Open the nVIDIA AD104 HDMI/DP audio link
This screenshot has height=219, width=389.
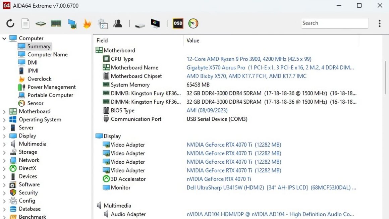270,214
